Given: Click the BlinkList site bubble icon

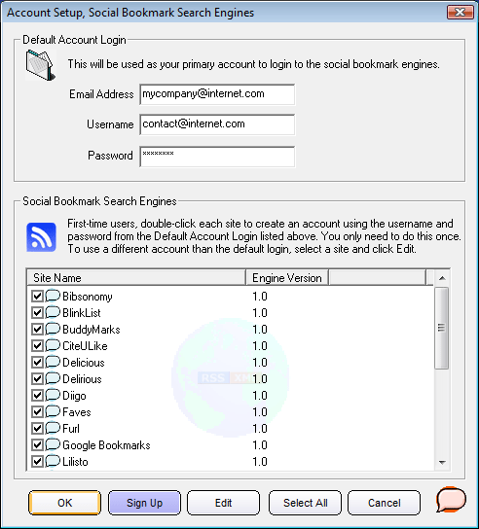Looking at the screenshot, I should [x=53, y=312].
